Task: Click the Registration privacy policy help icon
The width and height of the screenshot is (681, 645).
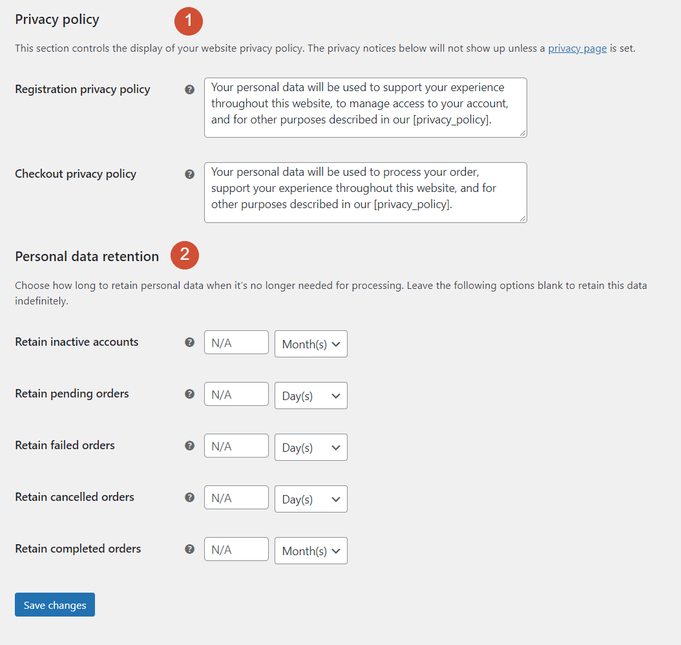Action: [x=189, y=89]
